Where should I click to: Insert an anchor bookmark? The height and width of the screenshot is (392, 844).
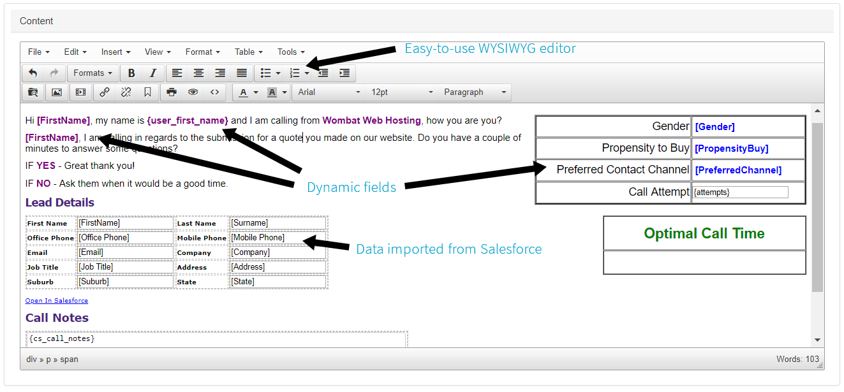pos(147,92)
